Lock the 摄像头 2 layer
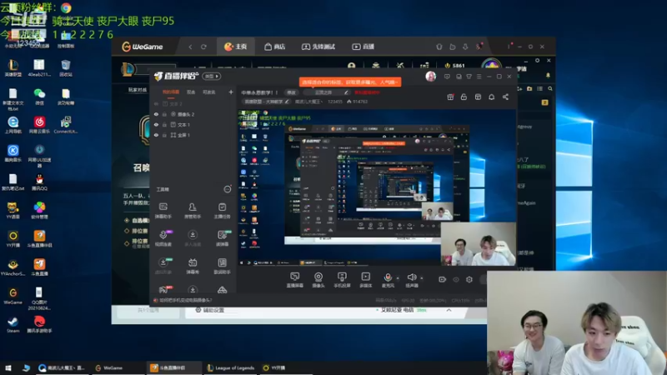Viewport: 667px width, 375px height. [164, 114]
